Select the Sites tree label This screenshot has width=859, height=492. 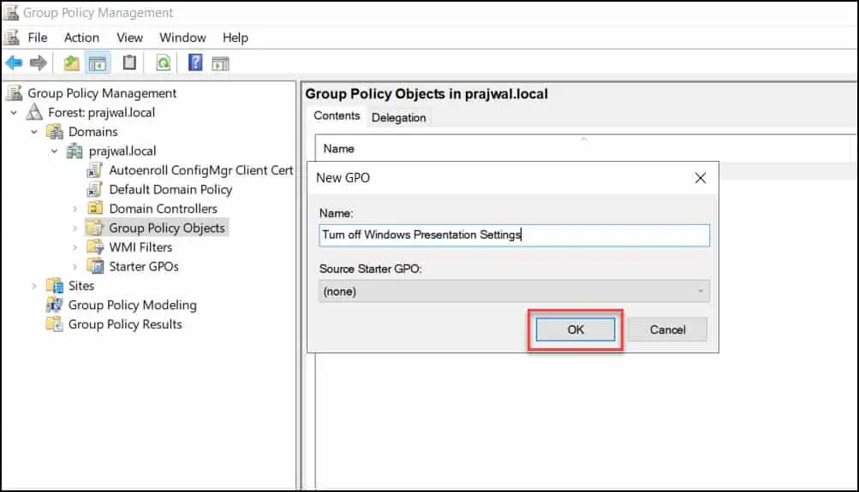tap(81, 286)
